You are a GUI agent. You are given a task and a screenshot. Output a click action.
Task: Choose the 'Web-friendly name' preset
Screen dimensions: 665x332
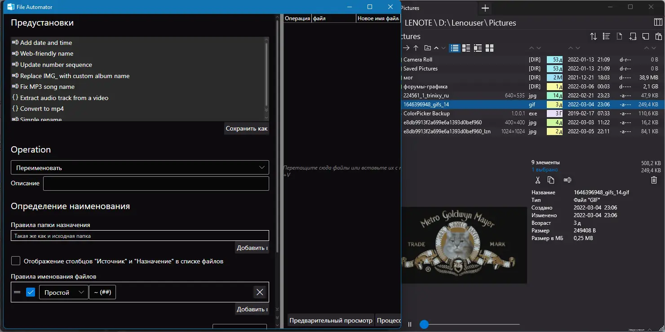(x=137, y=53)
